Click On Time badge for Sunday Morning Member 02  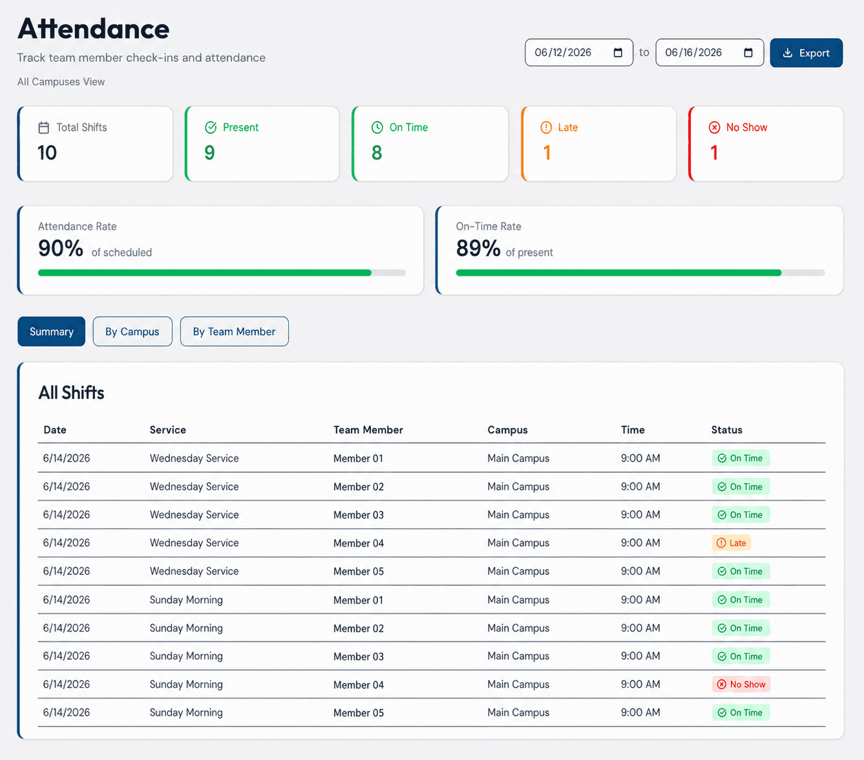pyautogui.click(x=741, y=628)
